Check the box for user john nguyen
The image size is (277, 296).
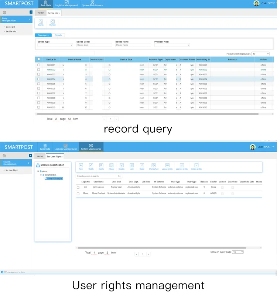pyautogui.click(x=78, y=187)
